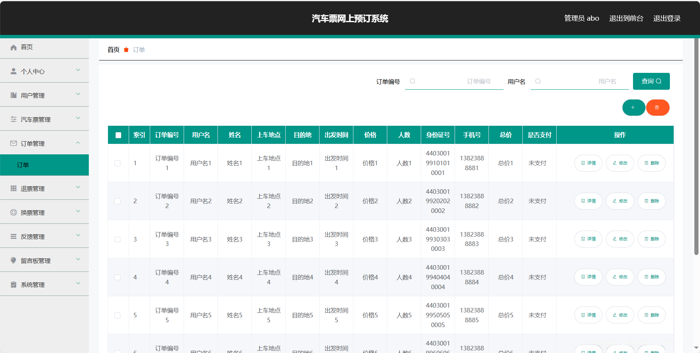Open the 汽车票管理 sidebar menu
The image size is (700, 353).
click(x=44, y=119)
